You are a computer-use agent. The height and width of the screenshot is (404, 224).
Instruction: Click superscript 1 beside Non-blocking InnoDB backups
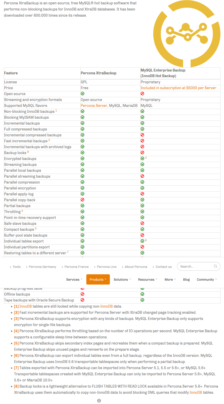pos(56,111)
